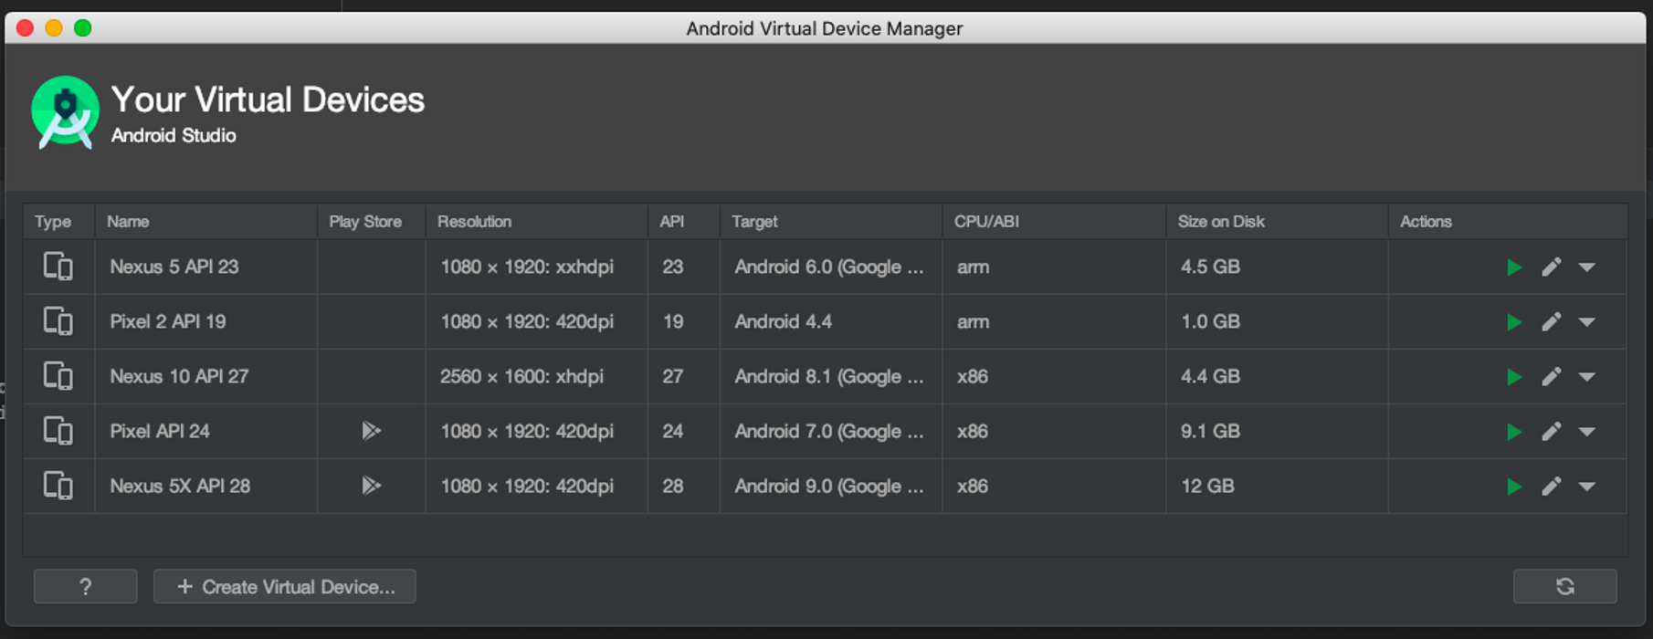Open more actions for Pixel API 24
The height and width of the screenshot is (639, 1653).
coord(1587,432)
